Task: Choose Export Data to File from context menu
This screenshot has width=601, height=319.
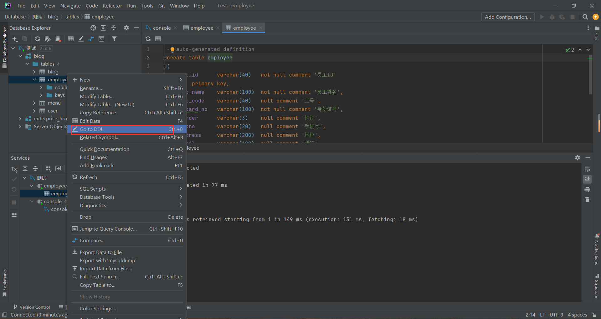Action: 127,252
